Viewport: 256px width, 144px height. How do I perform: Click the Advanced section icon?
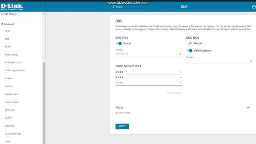click(x=2, y=24)
